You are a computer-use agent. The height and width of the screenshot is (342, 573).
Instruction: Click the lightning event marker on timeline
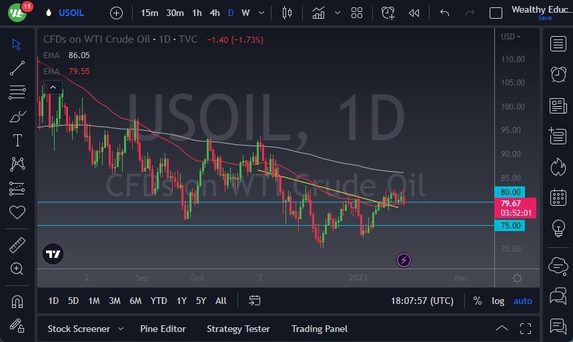[403, 259]
